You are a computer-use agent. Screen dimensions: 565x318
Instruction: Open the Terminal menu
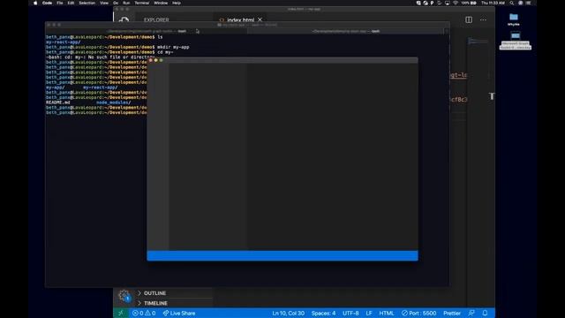pyautogui.click(x=141, y=3)
